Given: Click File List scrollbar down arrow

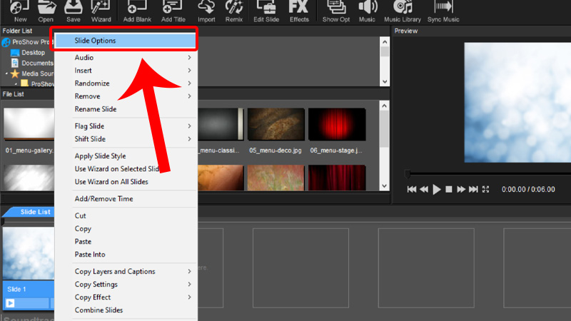Looking at the screenshot, I should (384, 185).
